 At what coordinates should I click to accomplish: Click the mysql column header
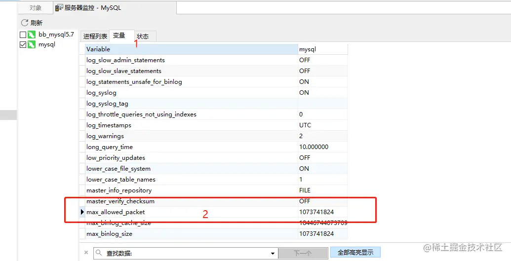tap(322, 49)
